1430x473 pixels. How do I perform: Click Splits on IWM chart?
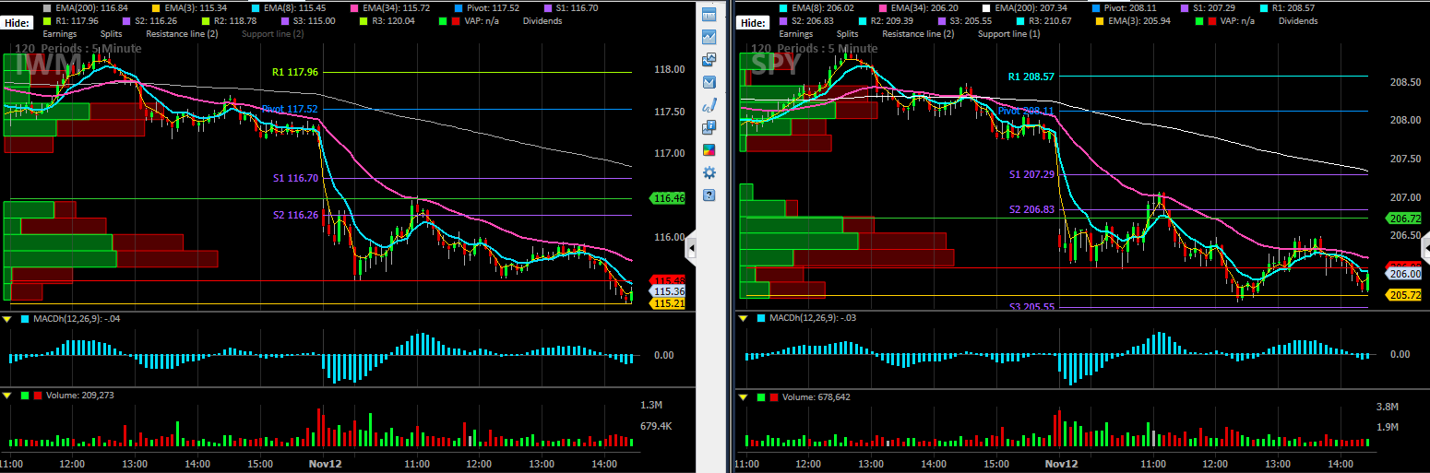(x=111, y=33)
